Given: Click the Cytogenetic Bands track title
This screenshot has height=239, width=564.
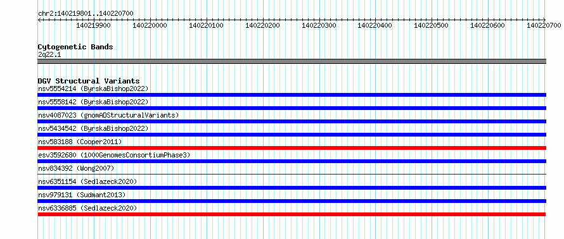Looking at the screenshot, I should click(x=75, y=47).
